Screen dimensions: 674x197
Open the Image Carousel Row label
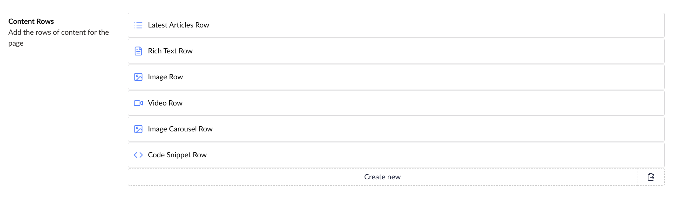[x=180, y=129]
